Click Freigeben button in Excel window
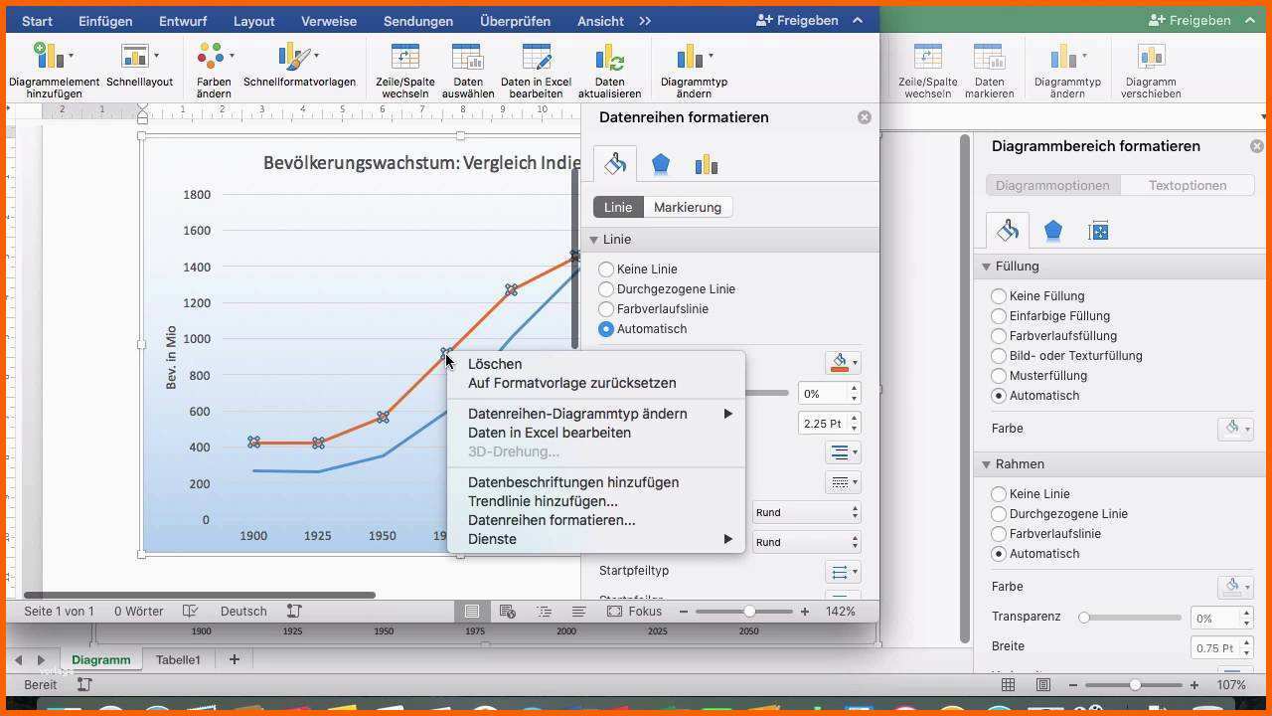1272x716 pixels. coord(1190,20)
